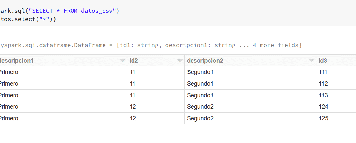The height and width of the screenshot is (143, 356).
Task: Open the descripcion1 column dropdown arrow
Action: click(122, 60)
